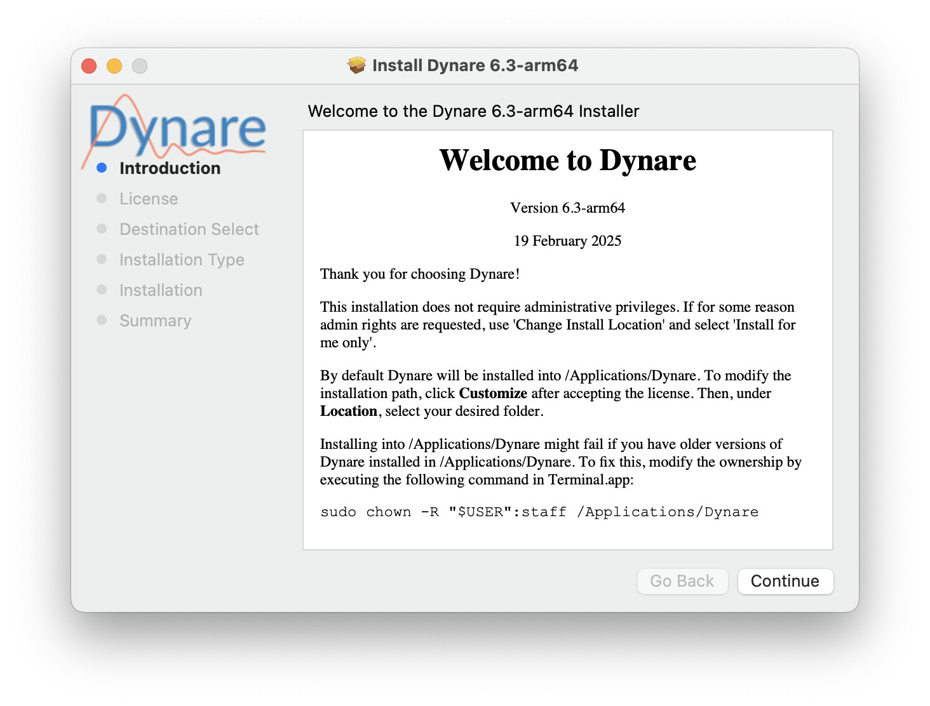Click 'Thank you for choosing Dynare!' text

tap(420, 274)
